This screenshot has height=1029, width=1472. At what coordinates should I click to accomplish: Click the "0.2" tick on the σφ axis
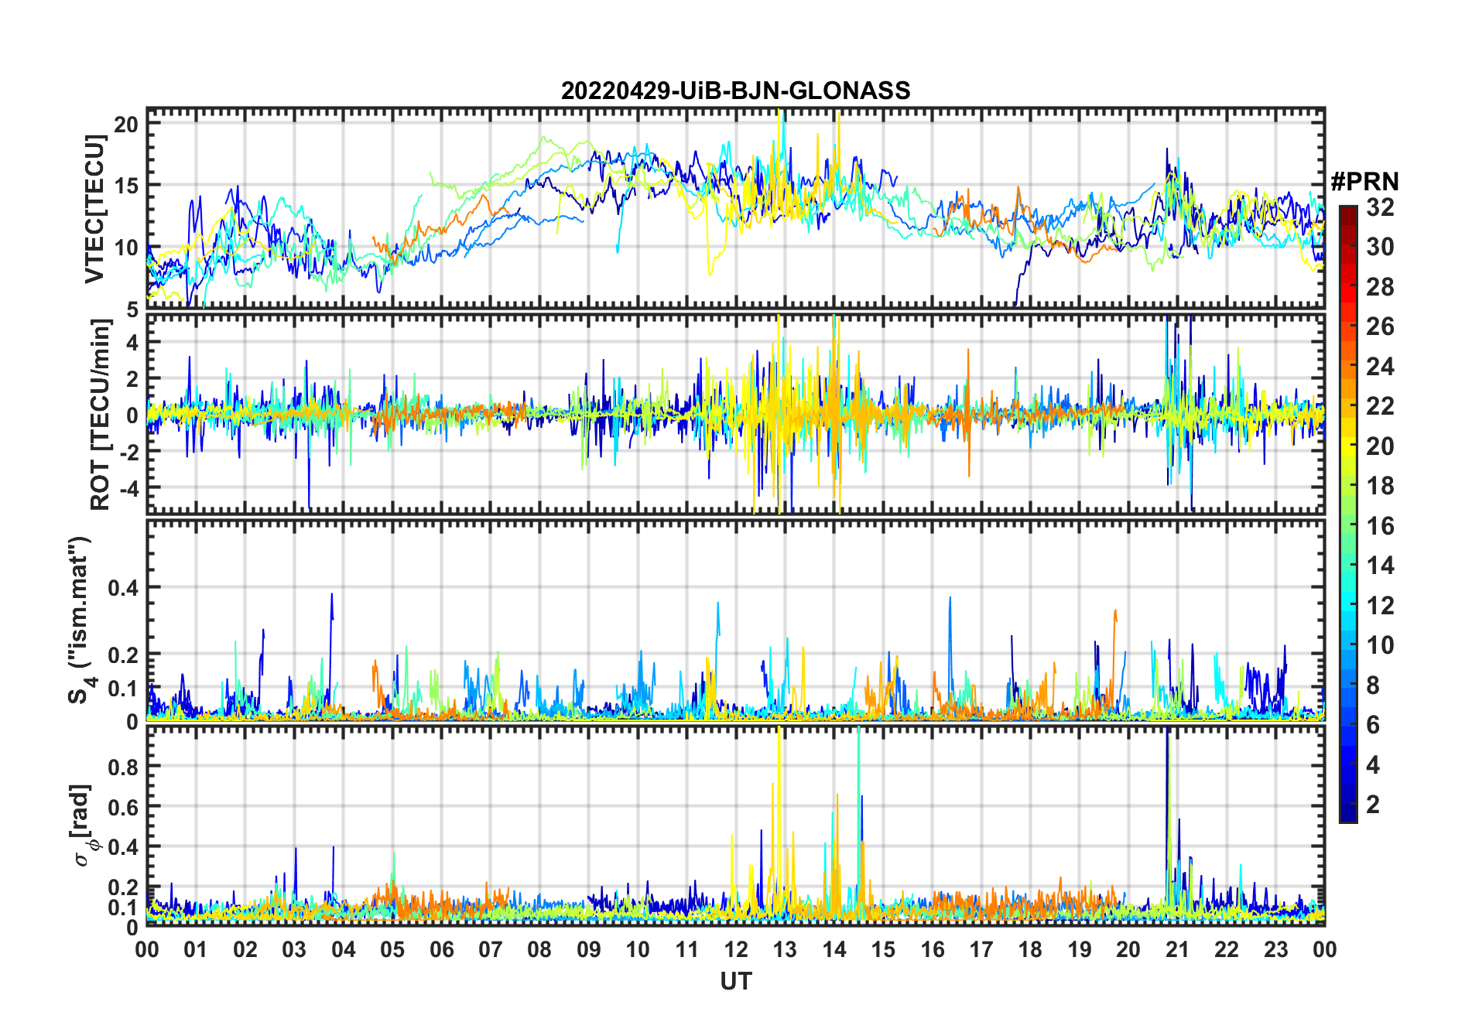coord(123,887)
